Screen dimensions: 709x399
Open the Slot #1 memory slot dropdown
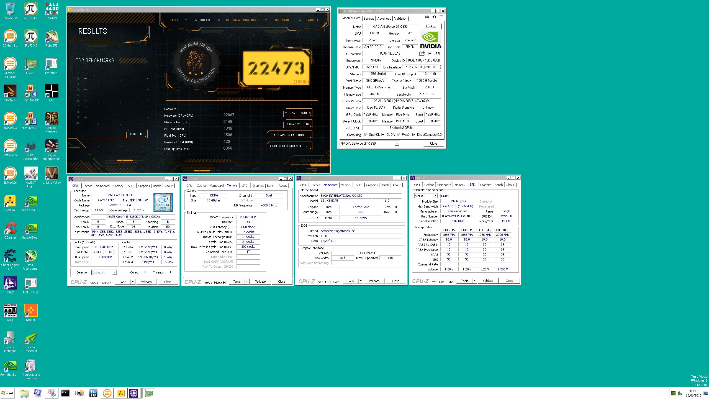point(435,196)
